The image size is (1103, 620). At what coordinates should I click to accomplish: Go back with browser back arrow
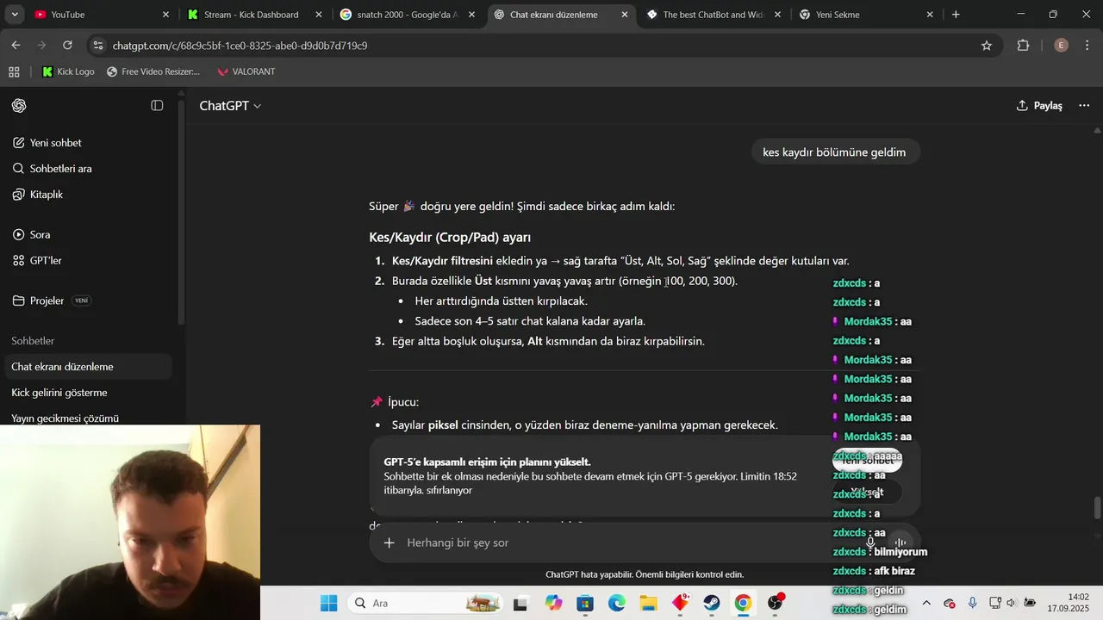point(16,46)
